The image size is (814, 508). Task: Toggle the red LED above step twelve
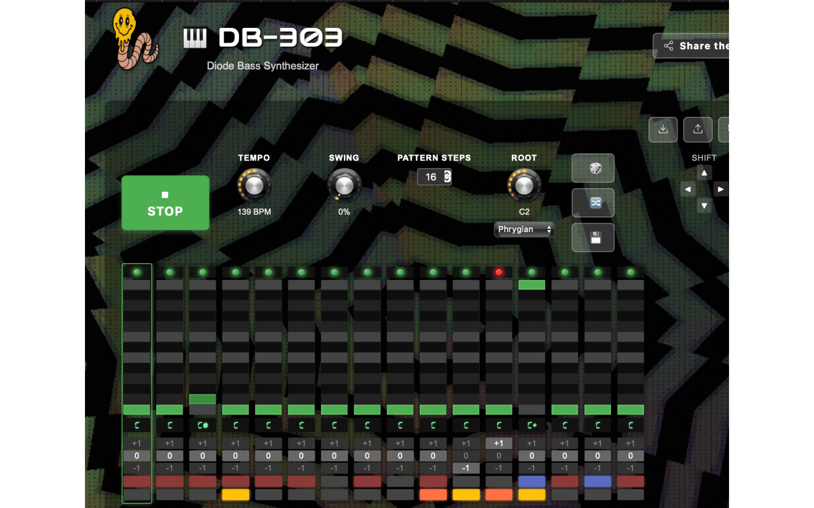coord(499,272)
